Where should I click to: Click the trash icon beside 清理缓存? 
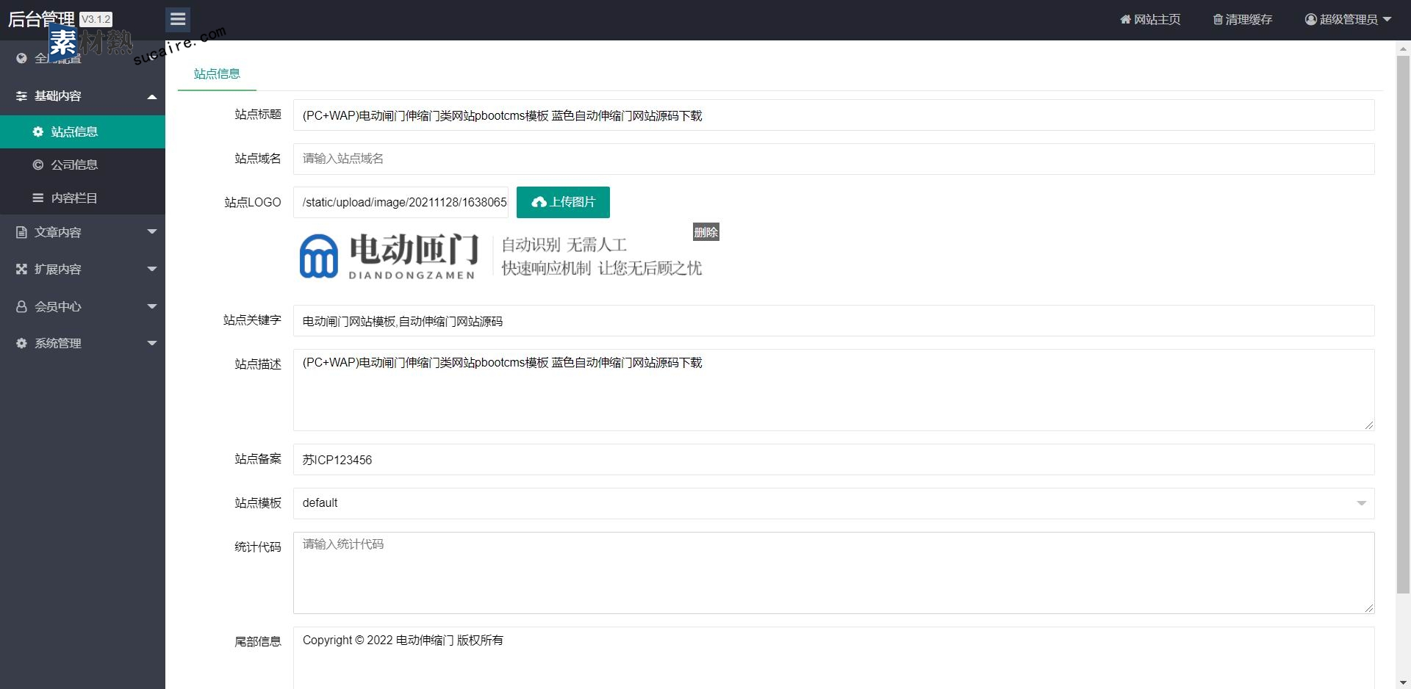pos(1218,20)
